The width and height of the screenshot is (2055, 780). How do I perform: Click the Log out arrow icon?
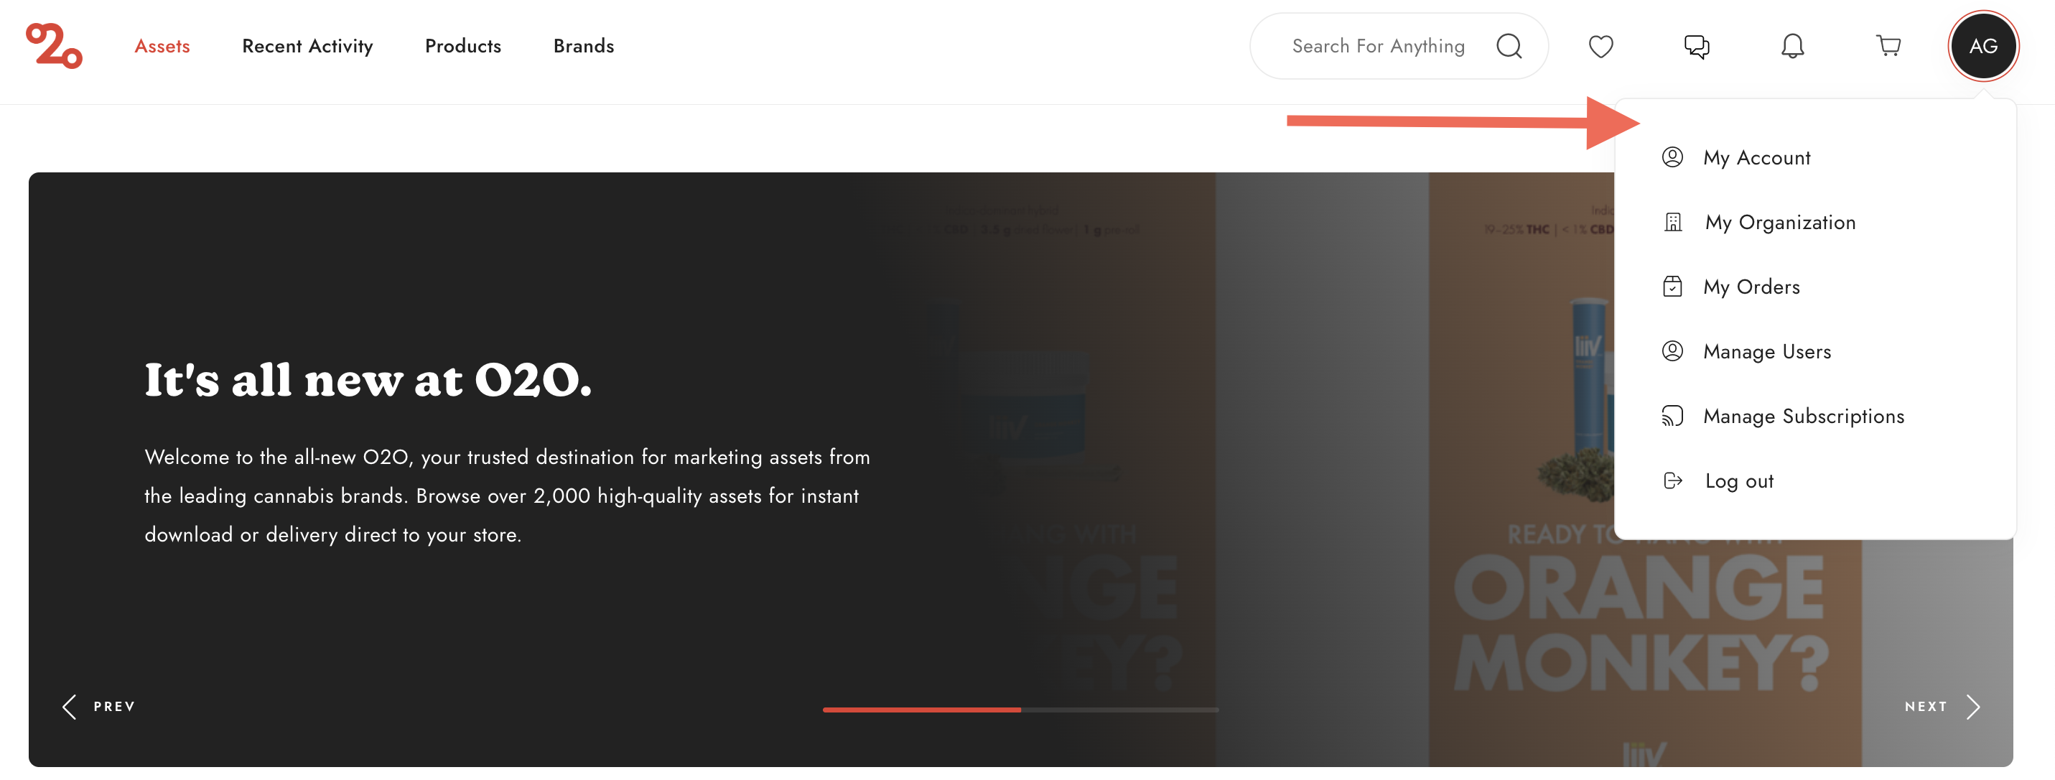(x=1673, y=480)
